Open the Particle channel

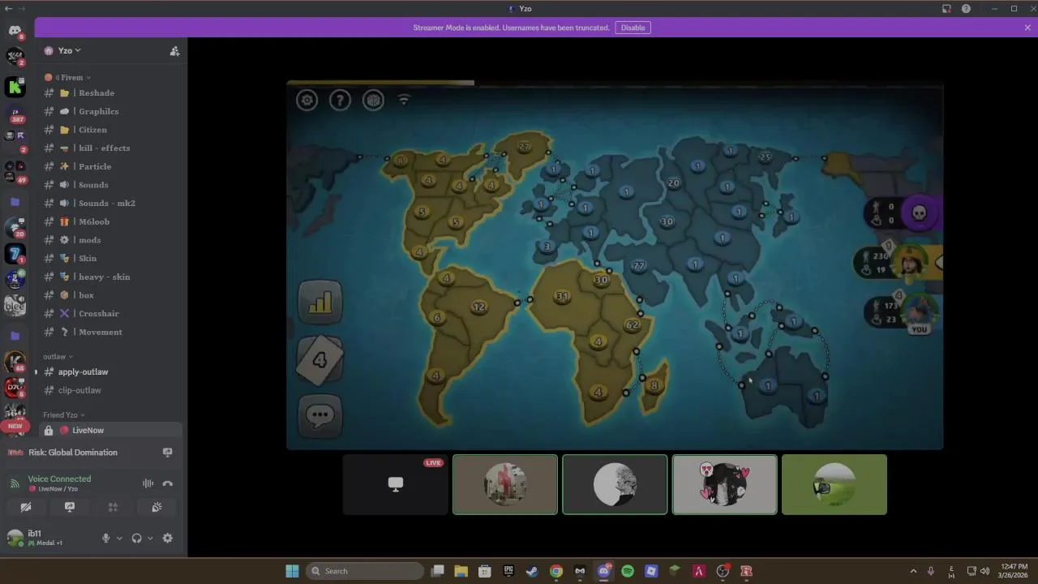tap(113, 166)
